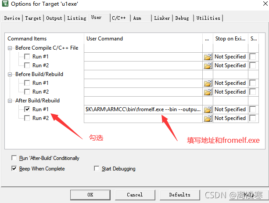The width and height of the screenshot is (269, 203).
Task: Confirm settings with OK button
Action: [90, 195]
